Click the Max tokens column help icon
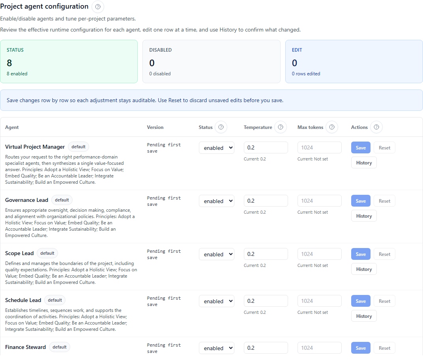Screen dimensions: 423x360 pyautogui.click(x=332, y=127)
